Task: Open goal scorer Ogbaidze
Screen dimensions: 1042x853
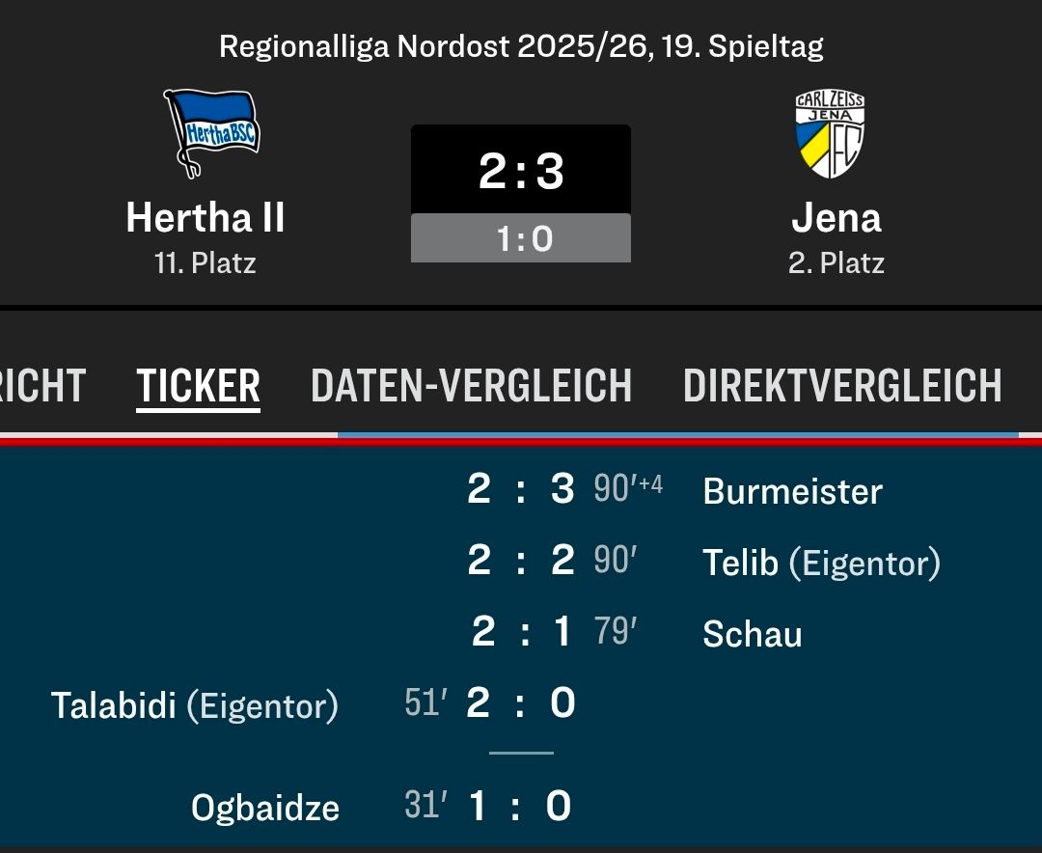Action: tap(264, 807)
